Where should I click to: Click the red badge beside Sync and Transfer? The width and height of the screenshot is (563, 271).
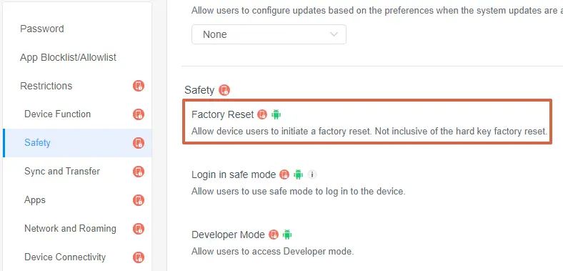[x=139, y=172]
